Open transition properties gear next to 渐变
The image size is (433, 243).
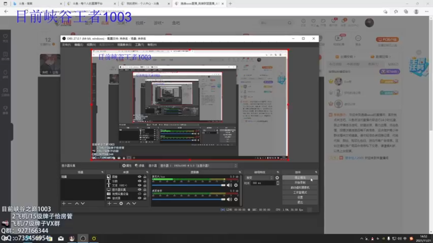tap(277, 178)
